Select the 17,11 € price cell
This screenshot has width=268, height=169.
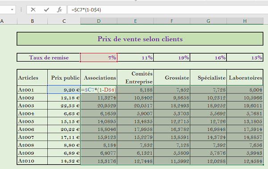(64, 137)
